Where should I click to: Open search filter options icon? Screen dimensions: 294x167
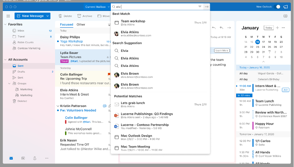click(200, 6)
